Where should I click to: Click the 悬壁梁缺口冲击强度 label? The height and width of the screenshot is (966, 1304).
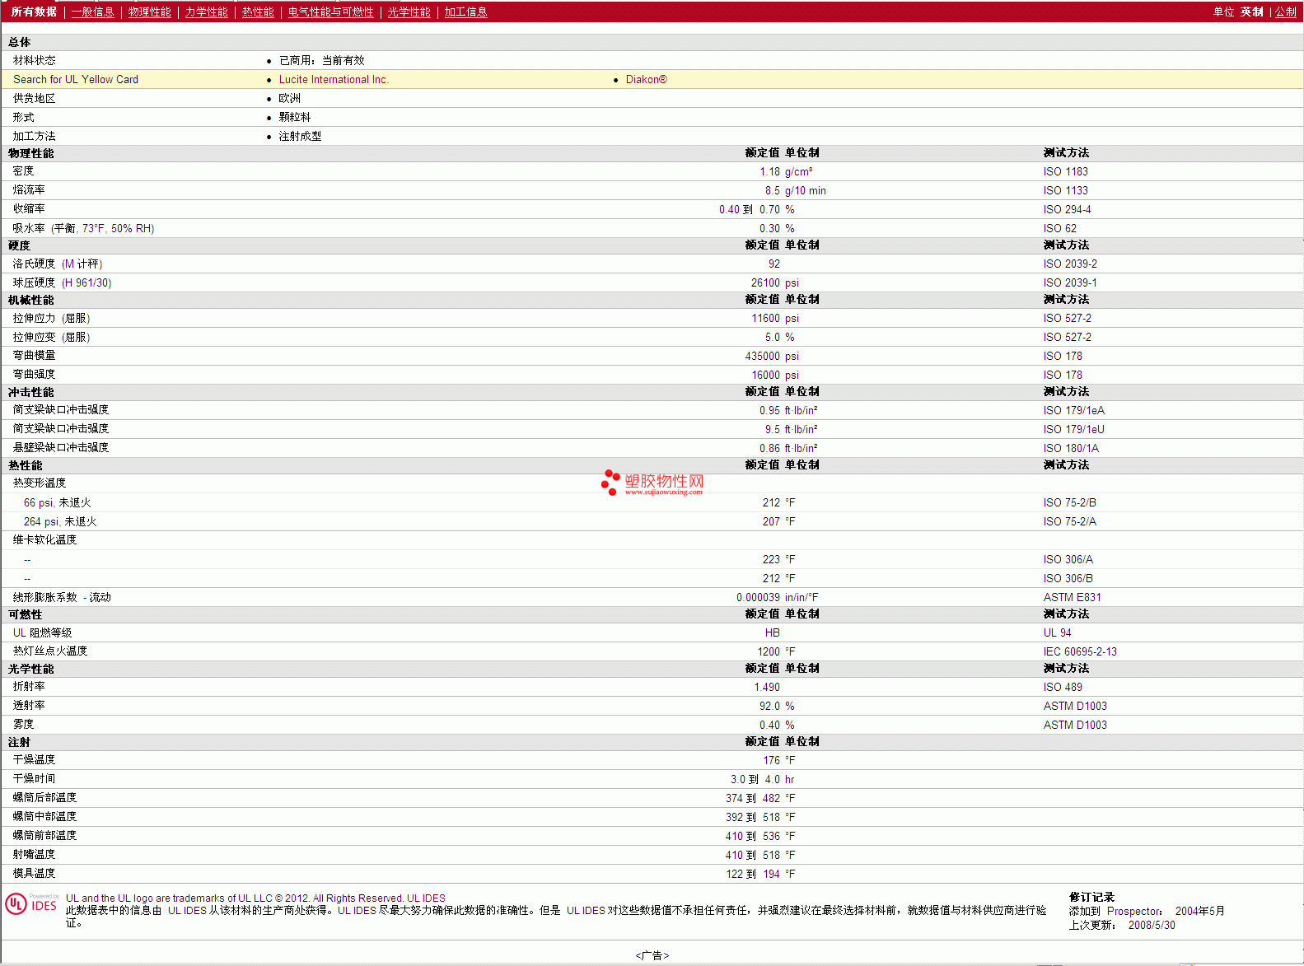point(61,448)
